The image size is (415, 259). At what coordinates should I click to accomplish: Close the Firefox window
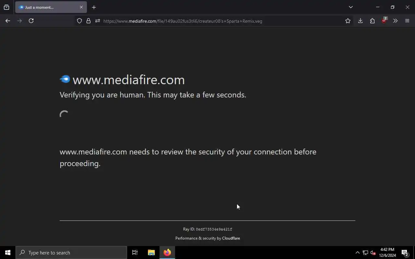pyautogui.click(x=408, y=7)
